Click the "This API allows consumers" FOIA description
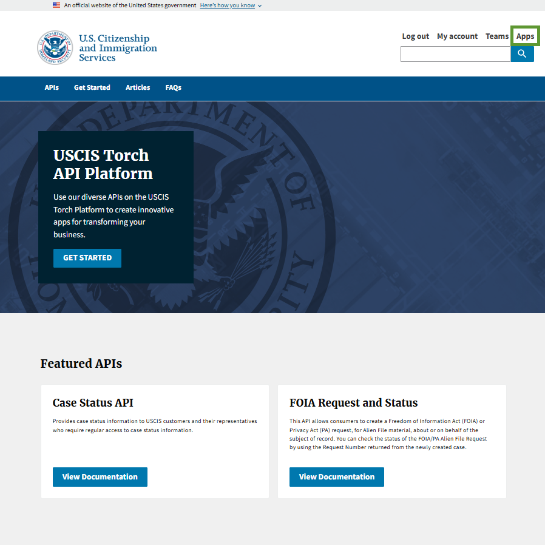The width and height of the screenshot is (545, 545). (x=388, y=434)
